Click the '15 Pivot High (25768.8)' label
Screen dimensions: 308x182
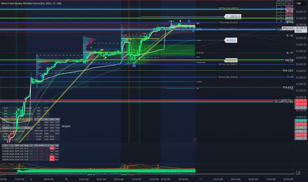(228, 23)
